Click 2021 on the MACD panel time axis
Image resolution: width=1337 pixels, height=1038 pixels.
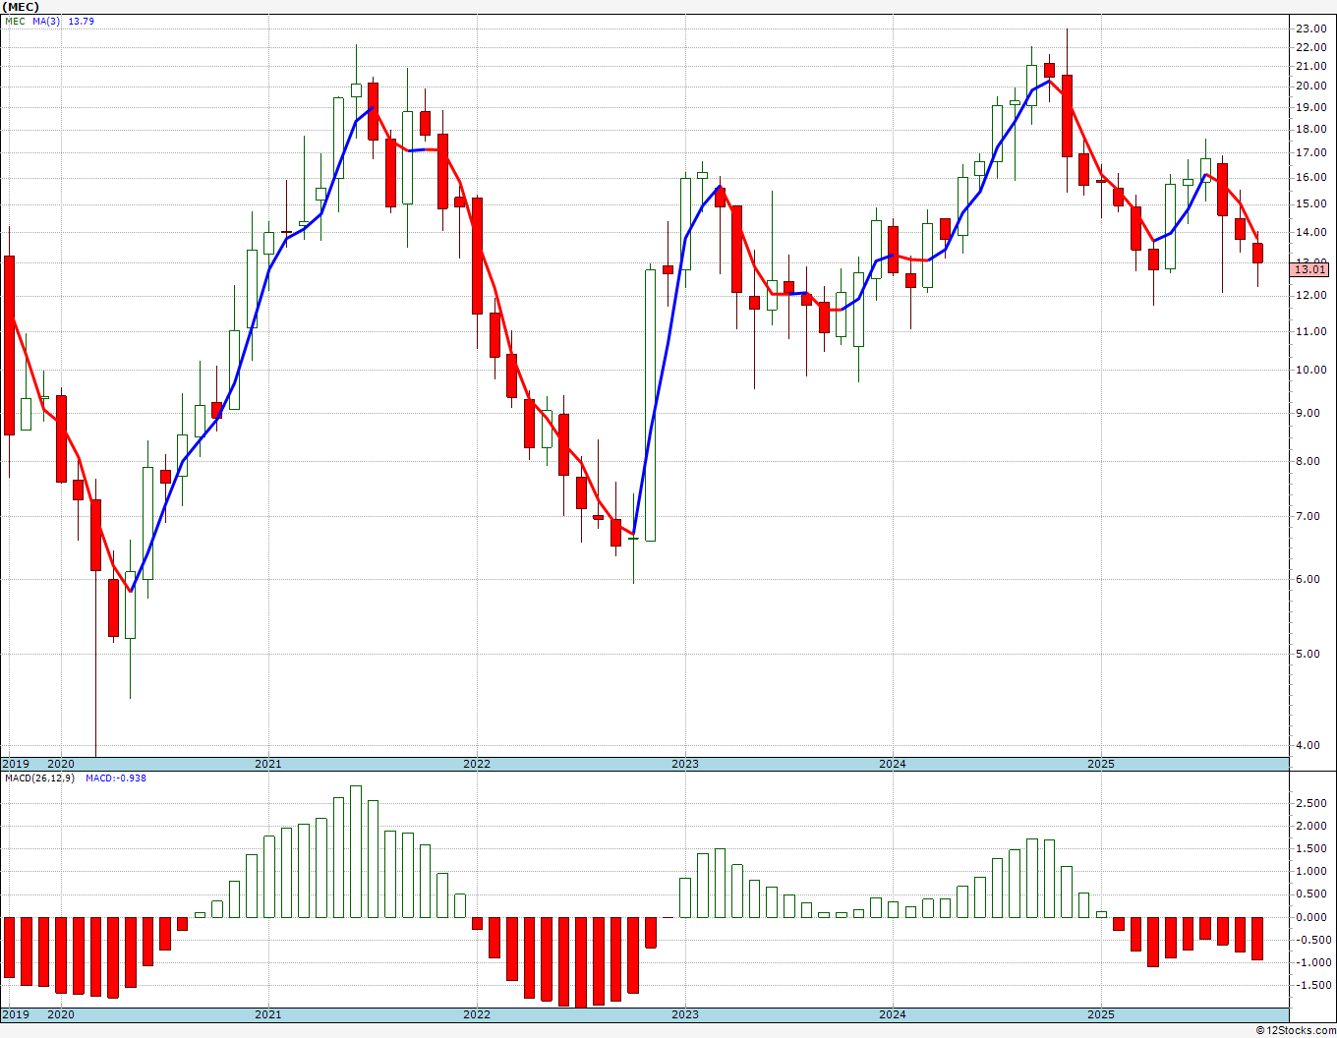pos(268,1014)
